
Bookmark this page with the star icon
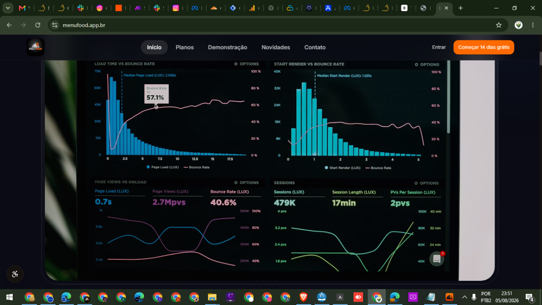pyautogui.click(x=499, y=25)
